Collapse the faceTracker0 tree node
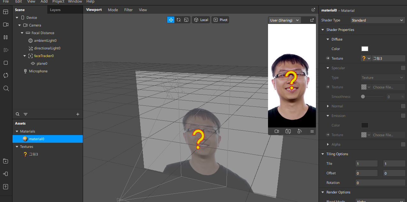 click(x=25, y=56)
